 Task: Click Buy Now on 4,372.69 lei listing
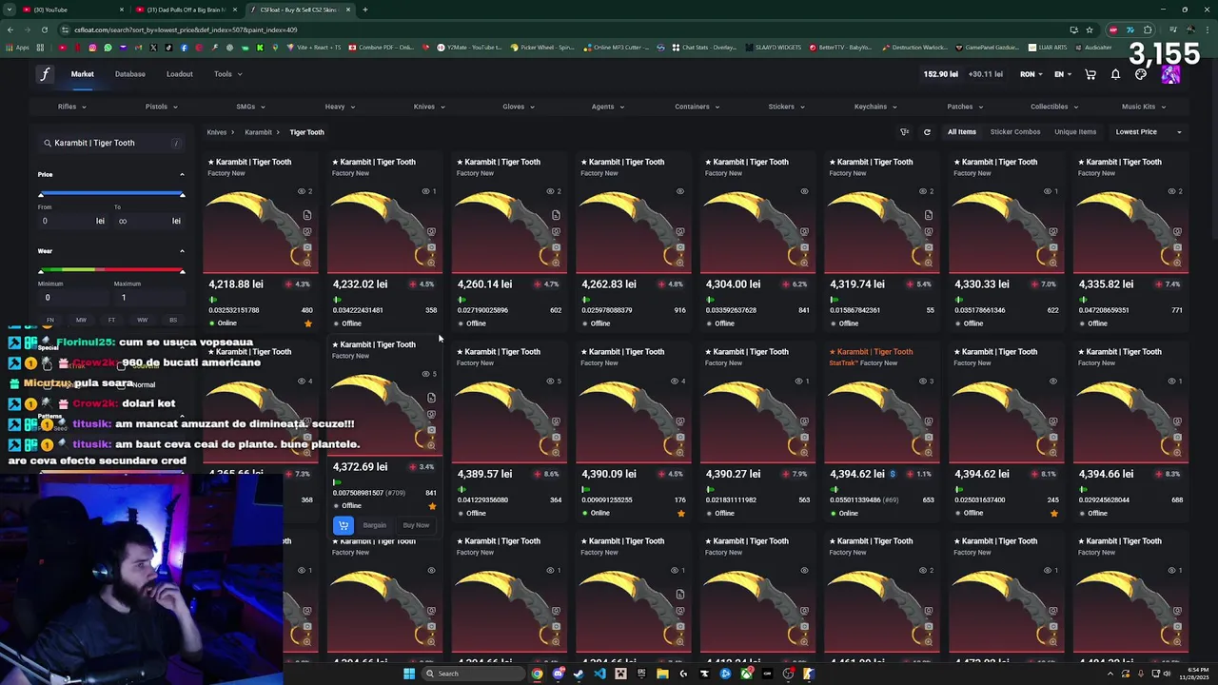click(416, 525)
